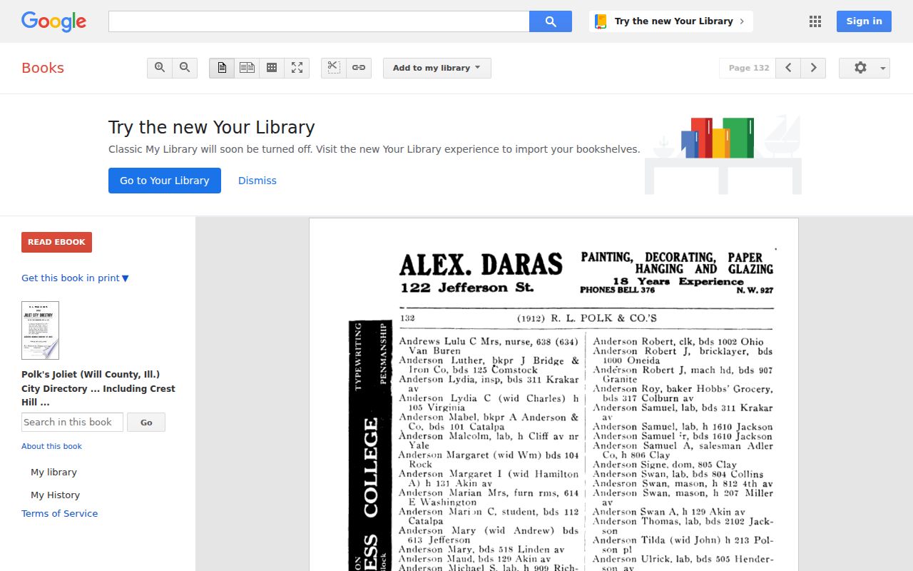Zoom out of the book page
The height and width of the screenshot is (571, 913).
185,68
